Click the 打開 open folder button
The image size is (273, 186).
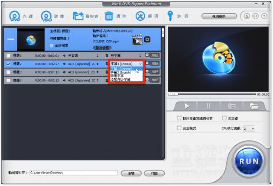click(154, 173)
